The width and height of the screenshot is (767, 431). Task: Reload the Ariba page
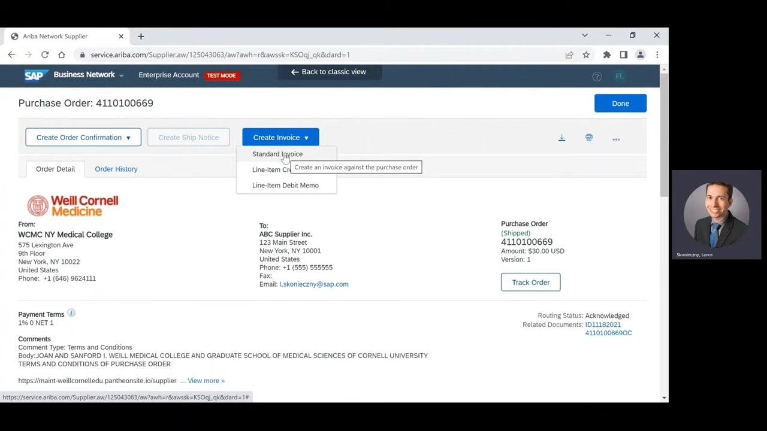45,54
